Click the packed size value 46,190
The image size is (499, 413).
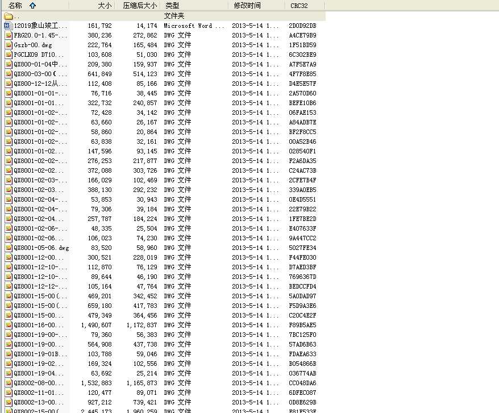[x=147, y=277]
